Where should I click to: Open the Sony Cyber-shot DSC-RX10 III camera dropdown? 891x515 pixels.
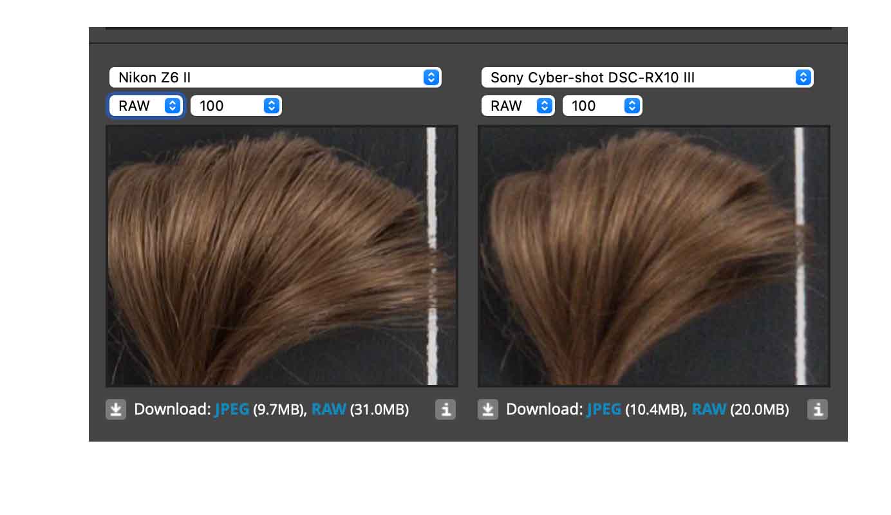click(647, 78)
